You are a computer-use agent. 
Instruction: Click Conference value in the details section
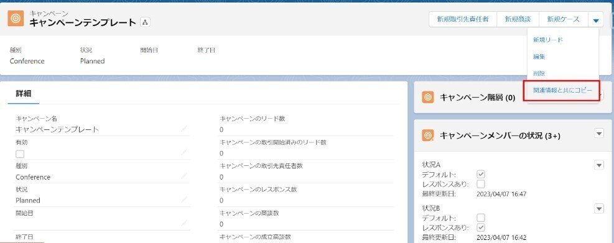pyautogui.click(x=33, y=177)
